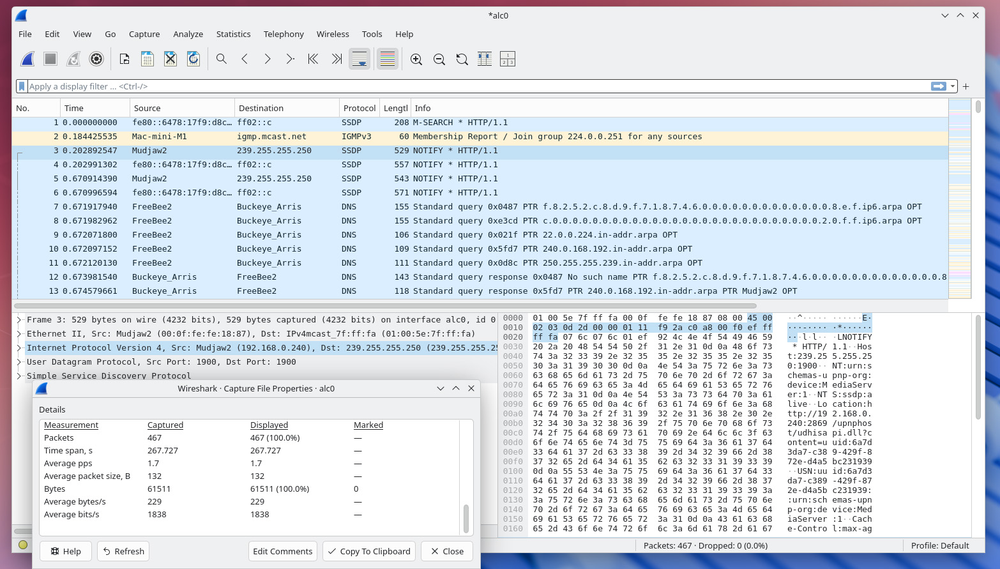Click the start capture shark fin icon
Image resolution: width=1000 pixels, height=569 pixels.
pyautogui.click(x=27, y=59)
